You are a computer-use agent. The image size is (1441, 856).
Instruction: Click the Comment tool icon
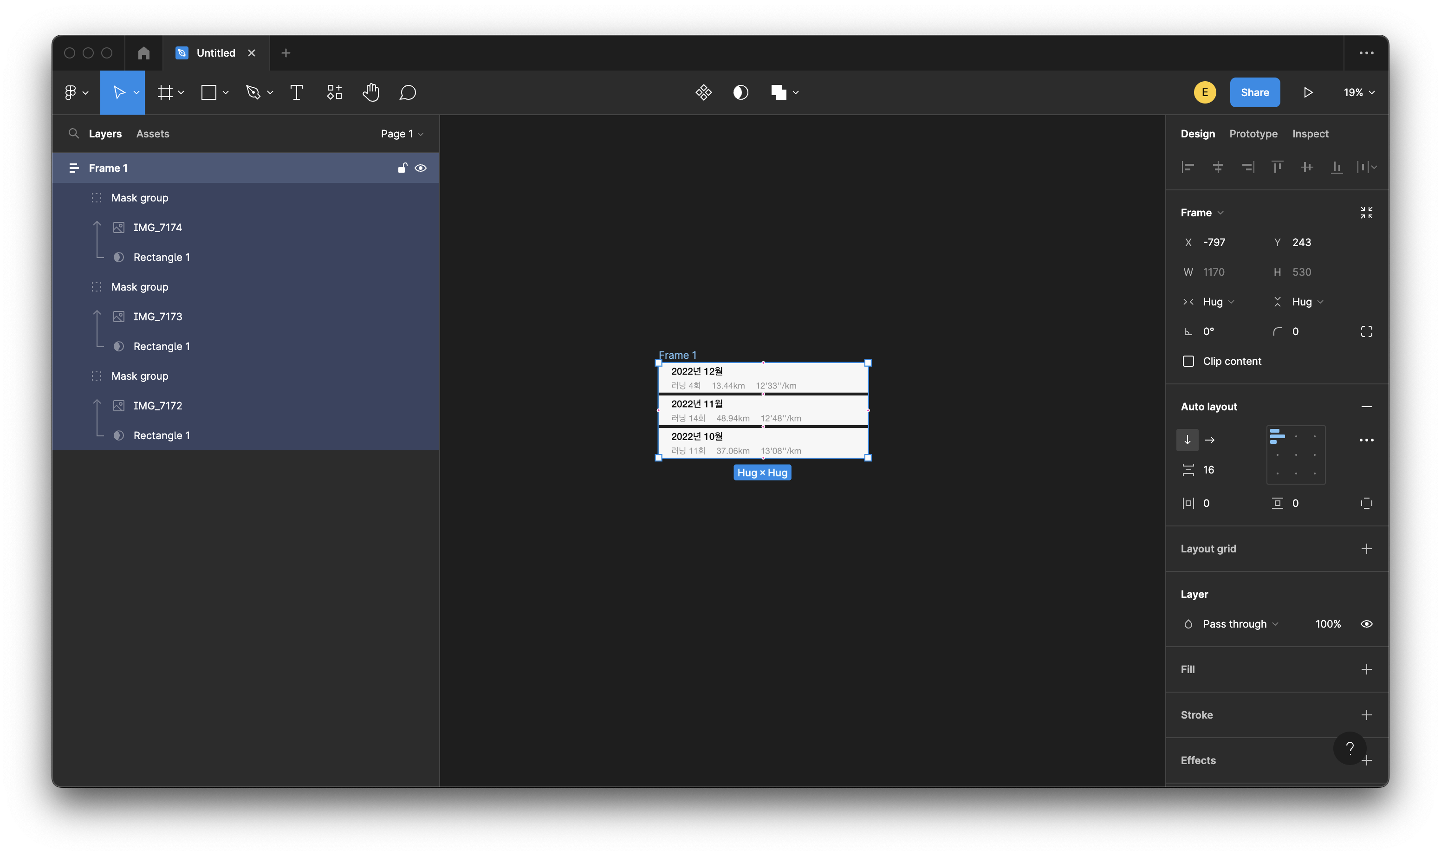coord(408,92)
